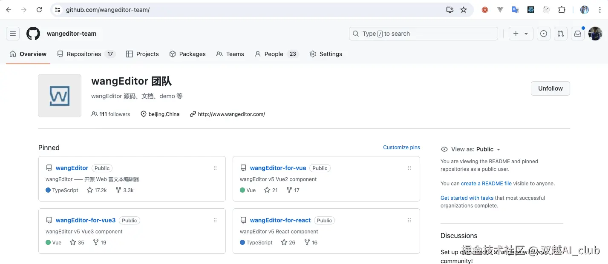Click the Unfollow button

550,88
